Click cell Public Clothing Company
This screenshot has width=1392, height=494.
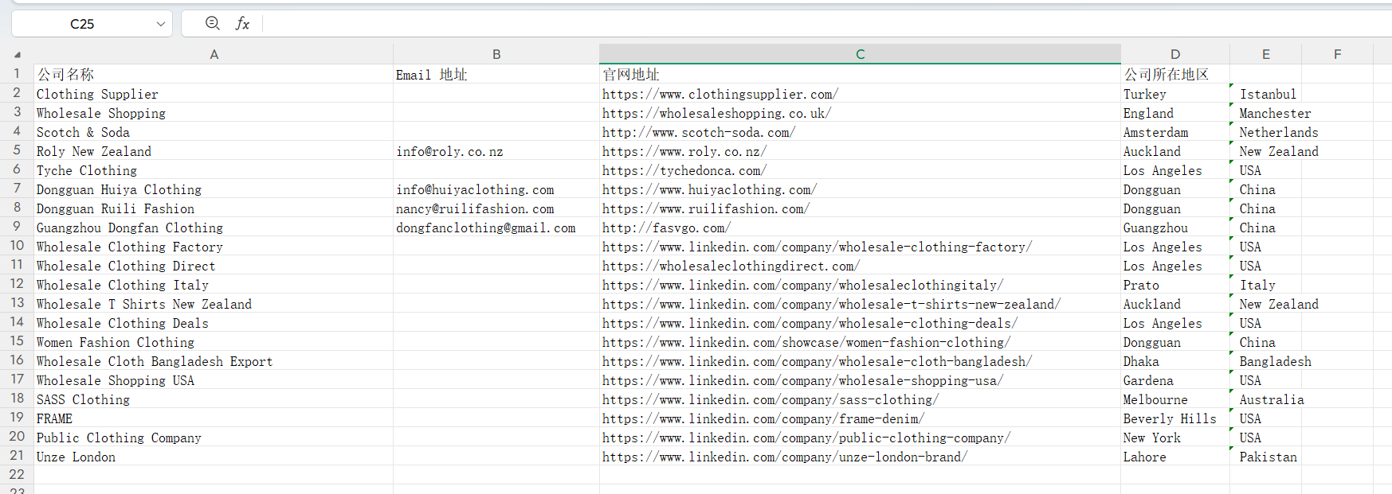tap(214, 438)
